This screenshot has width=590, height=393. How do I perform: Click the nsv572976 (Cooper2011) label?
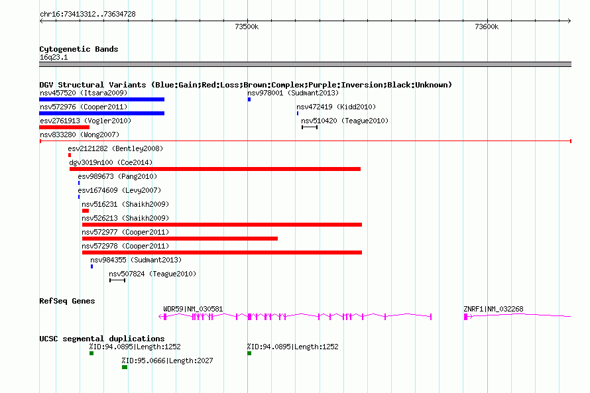pyautogui.click(x=84, y=107)
